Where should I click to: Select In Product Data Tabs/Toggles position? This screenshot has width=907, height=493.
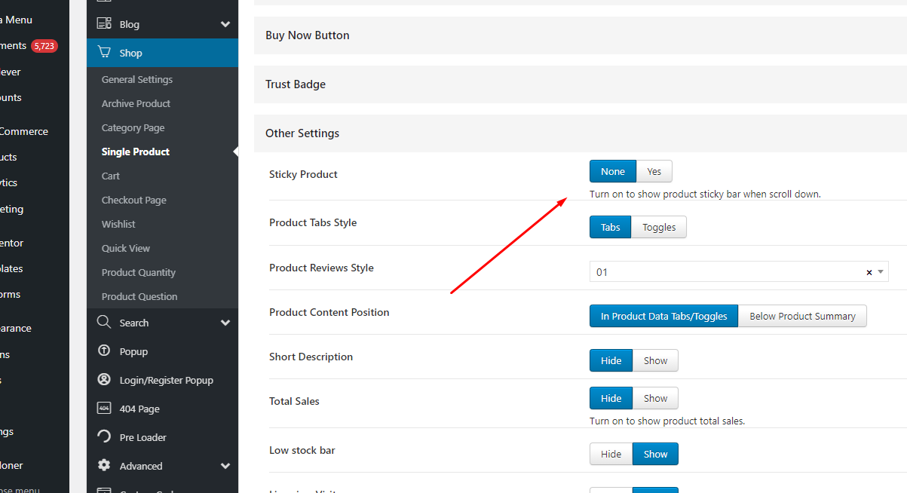663,316
